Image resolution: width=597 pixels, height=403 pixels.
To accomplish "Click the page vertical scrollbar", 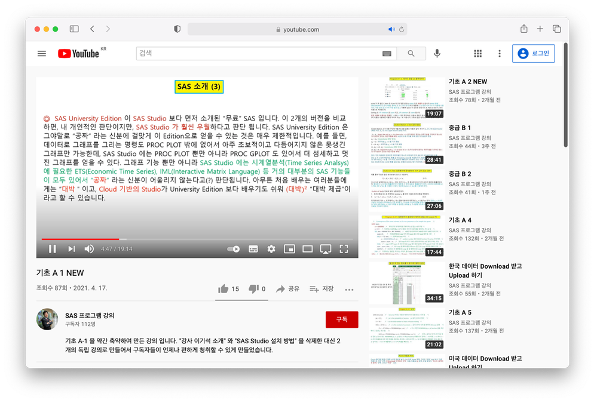I will (x=566, y=95).
